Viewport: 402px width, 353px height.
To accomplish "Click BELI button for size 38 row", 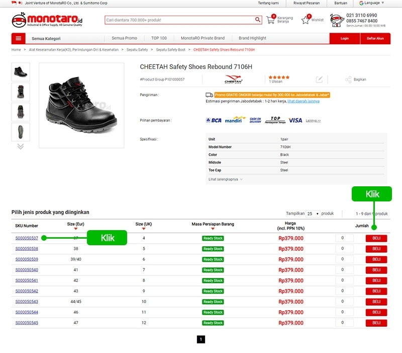I will [376, 249].
